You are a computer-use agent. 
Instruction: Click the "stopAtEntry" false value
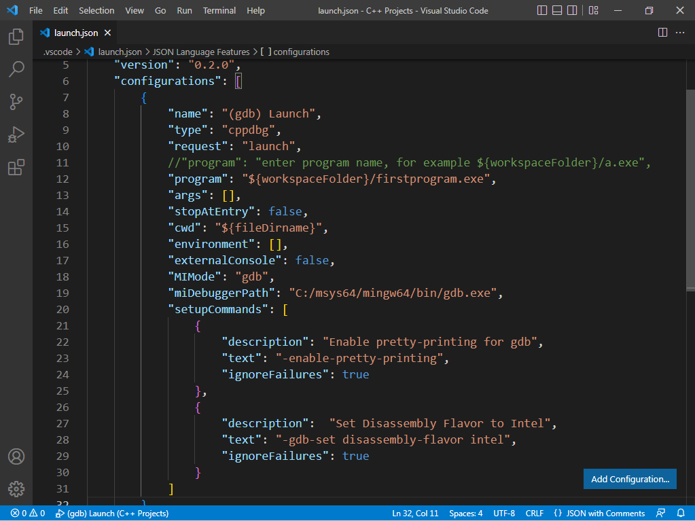(x=285, y=211)
